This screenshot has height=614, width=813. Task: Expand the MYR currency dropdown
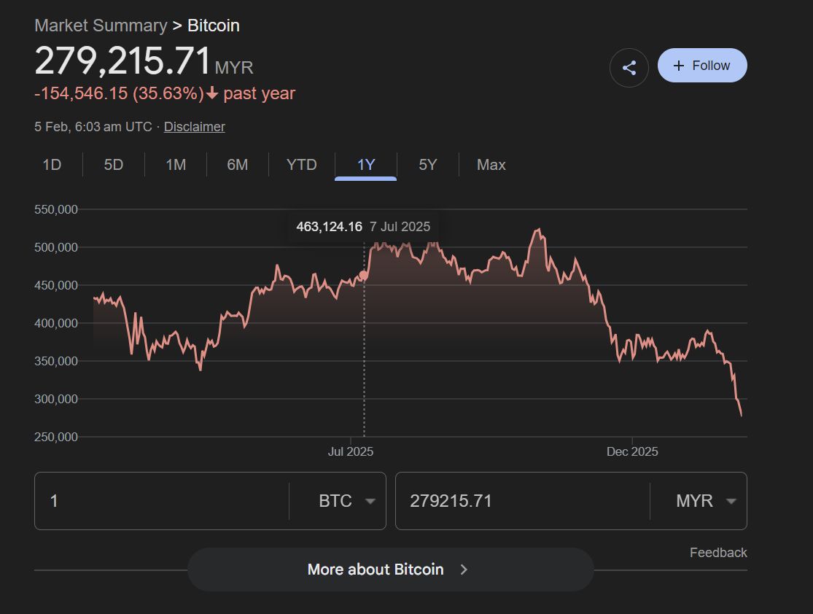[704, 501]
